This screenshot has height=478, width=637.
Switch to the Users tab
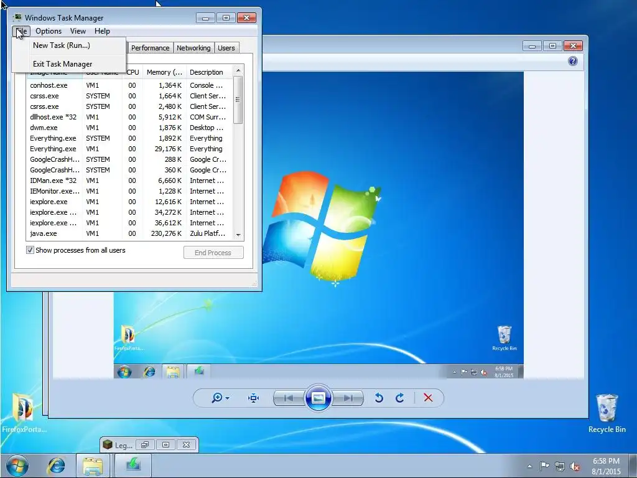point(226,48)
